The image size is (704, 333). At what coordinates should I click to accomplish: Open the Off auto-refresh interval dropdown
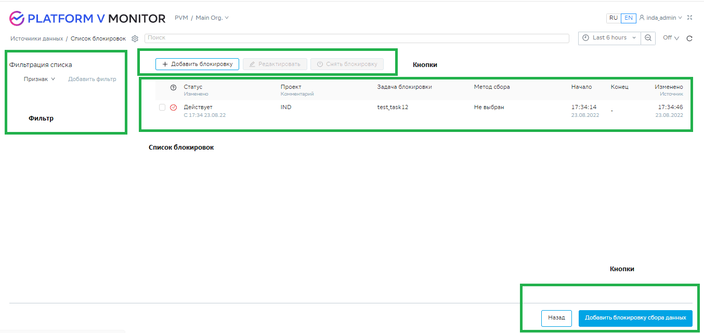(671, 38)
